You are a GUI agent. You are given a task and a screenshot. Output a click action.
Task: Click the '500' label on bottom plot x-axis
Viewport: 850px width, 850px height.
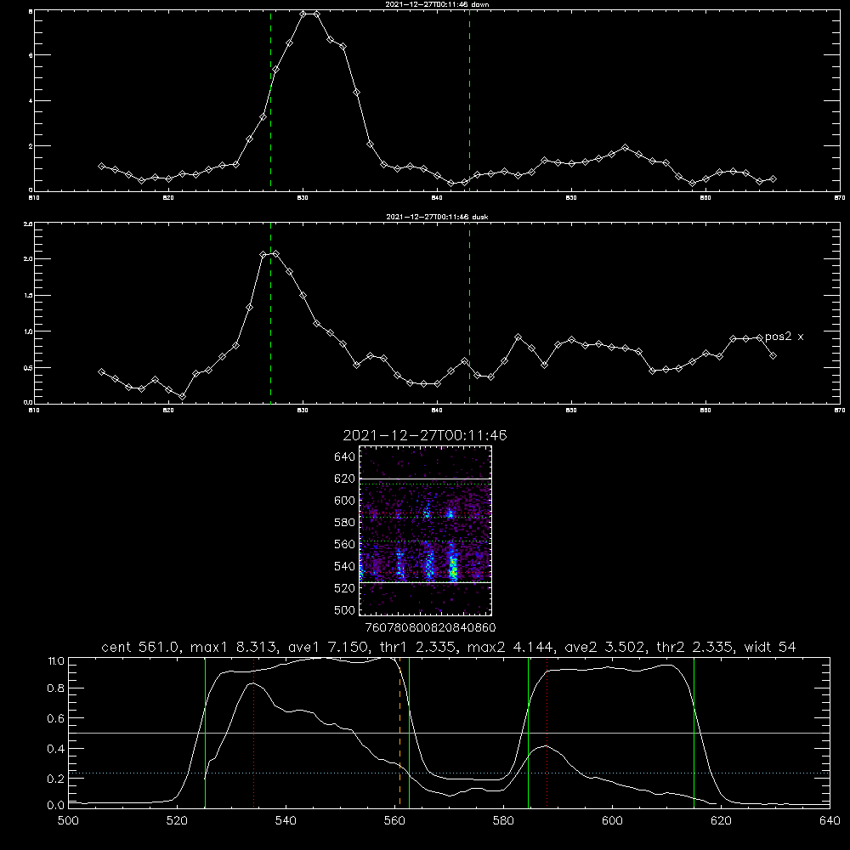(x=68, y=821)
